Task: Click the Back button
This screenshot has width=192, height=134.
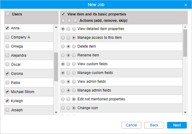Action: click(x=154, y=125)
